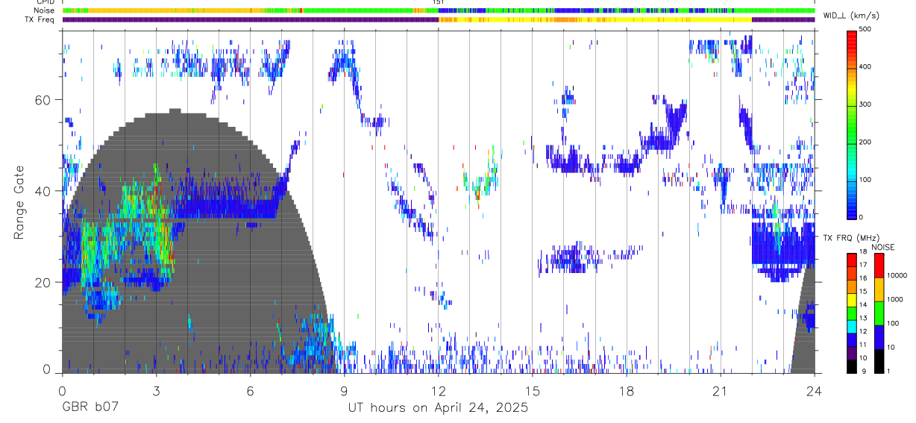The image size is (916, 423).
Task: Click the TX frequency color legend bar
Action: point(852,312)
